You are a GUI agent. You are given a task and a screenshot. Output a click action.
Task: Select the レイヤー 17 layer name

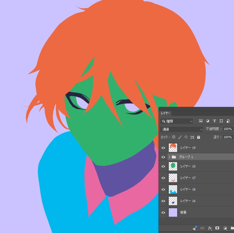click(188, 178)
